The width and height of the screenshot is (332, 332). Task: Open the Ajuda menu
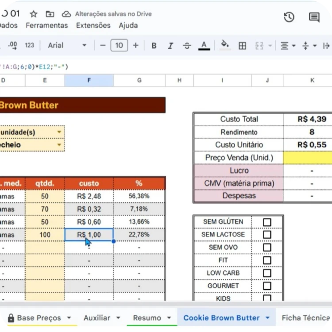(x=128, y=25)
